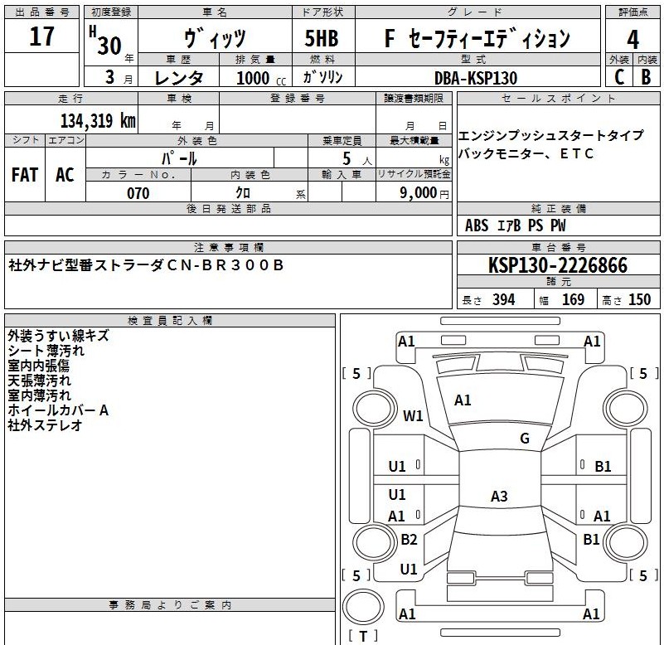Click lot number 17
The image size is (664, 645).
click(41, 36)
